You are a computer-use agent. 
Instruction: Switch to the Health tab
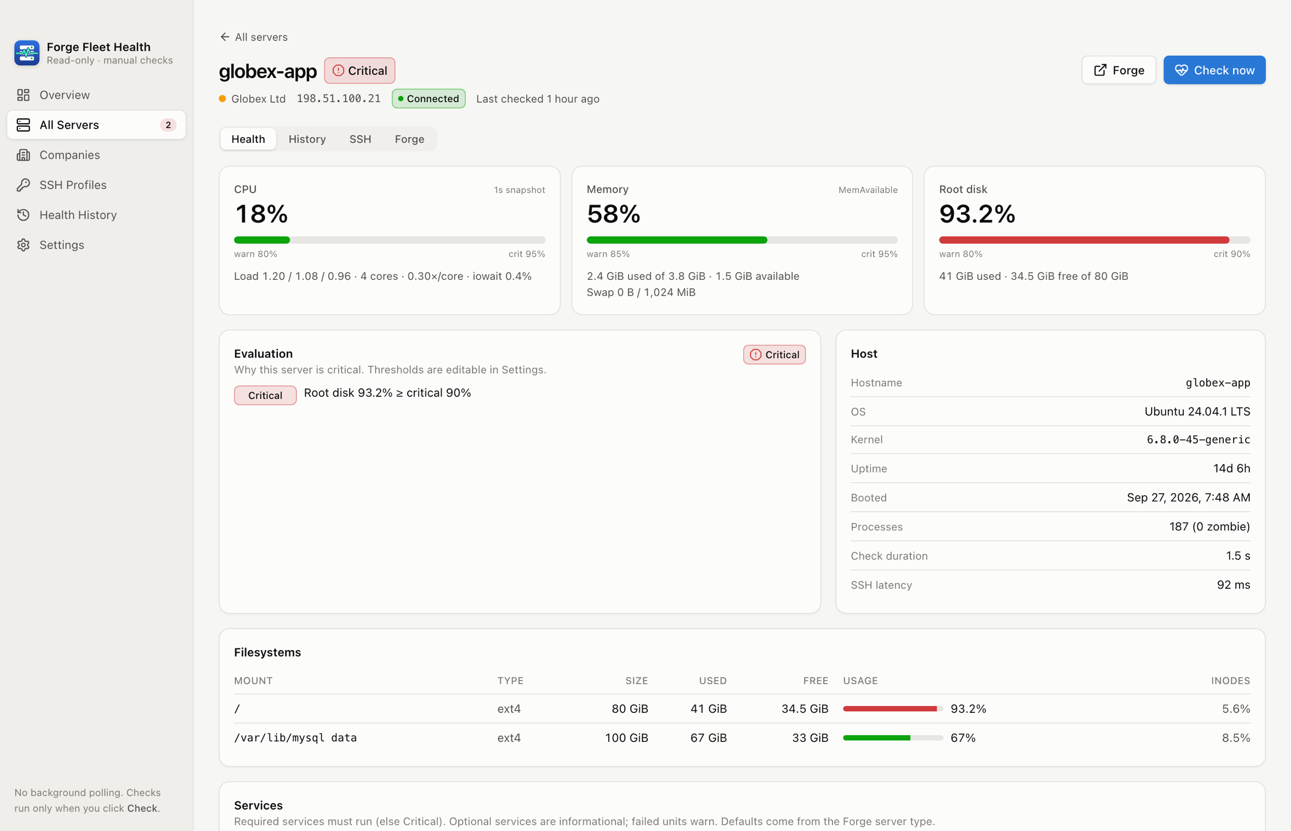[248, 139]
